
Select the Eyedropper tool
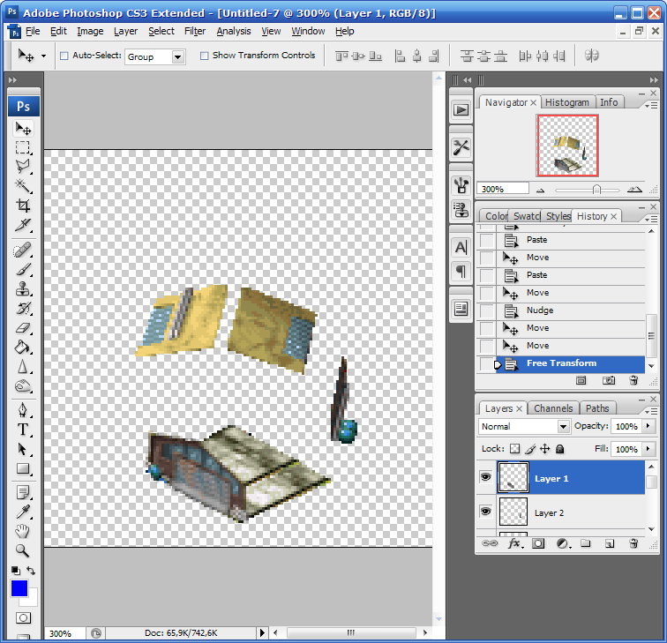click(23, 512)
